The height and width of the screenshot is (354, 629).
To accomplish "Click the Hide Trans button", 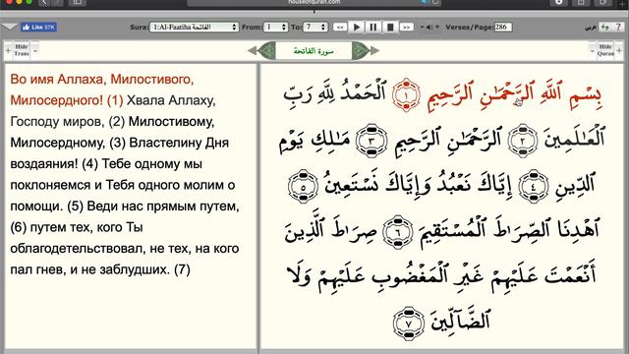I will (22, 50).
